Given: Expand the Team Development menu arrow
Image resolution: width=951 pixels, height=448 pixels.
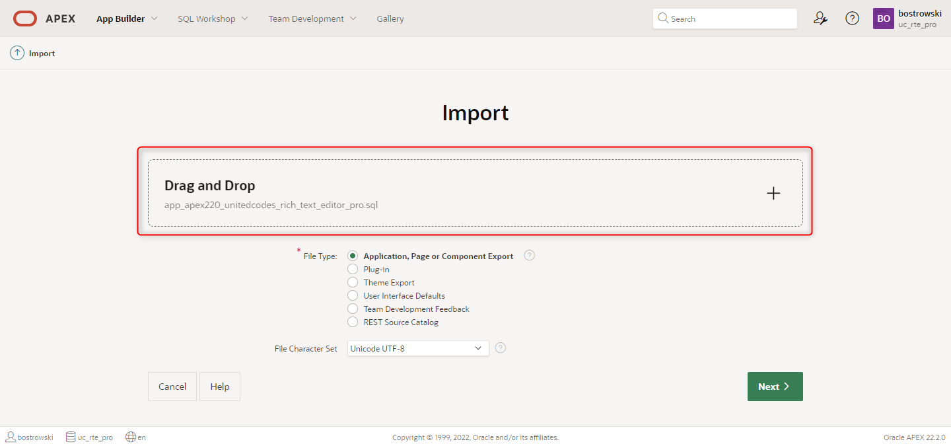Looking at the screenshot, I should pos(353,19).
